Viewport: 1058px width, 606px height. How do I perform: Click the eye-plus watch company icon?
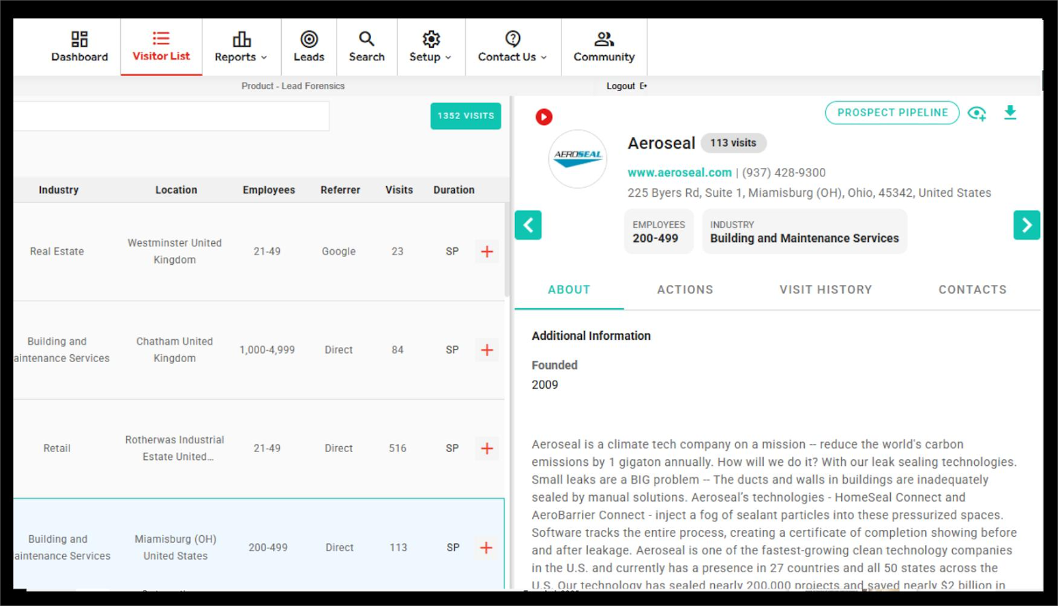point(977,113)
